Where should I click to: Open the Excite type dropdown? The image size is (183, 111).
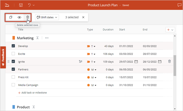93,54
